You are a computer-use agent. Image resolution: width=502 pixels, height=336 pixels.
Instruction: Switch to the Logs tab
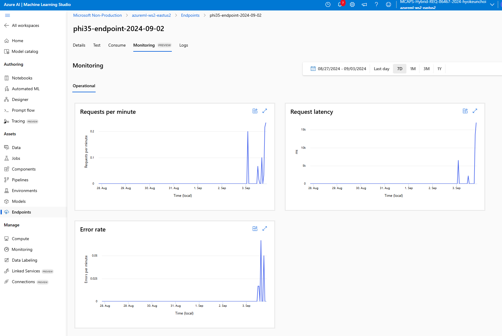point(184,45)
